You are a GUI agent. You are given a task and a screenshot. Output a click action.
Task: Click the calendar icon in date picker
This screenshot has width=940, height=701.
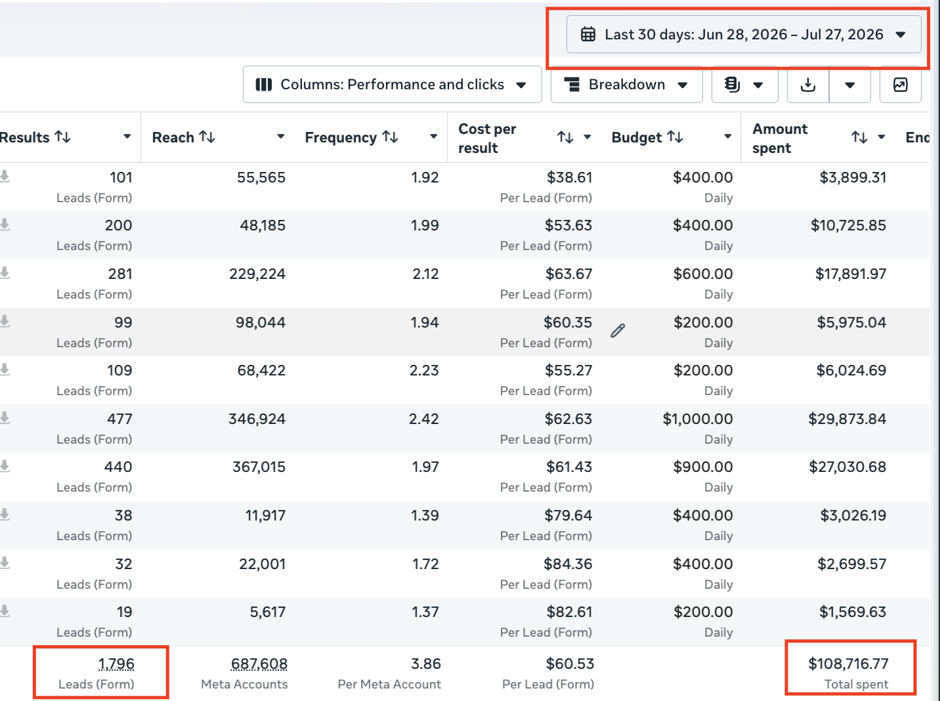click(588, 34)
